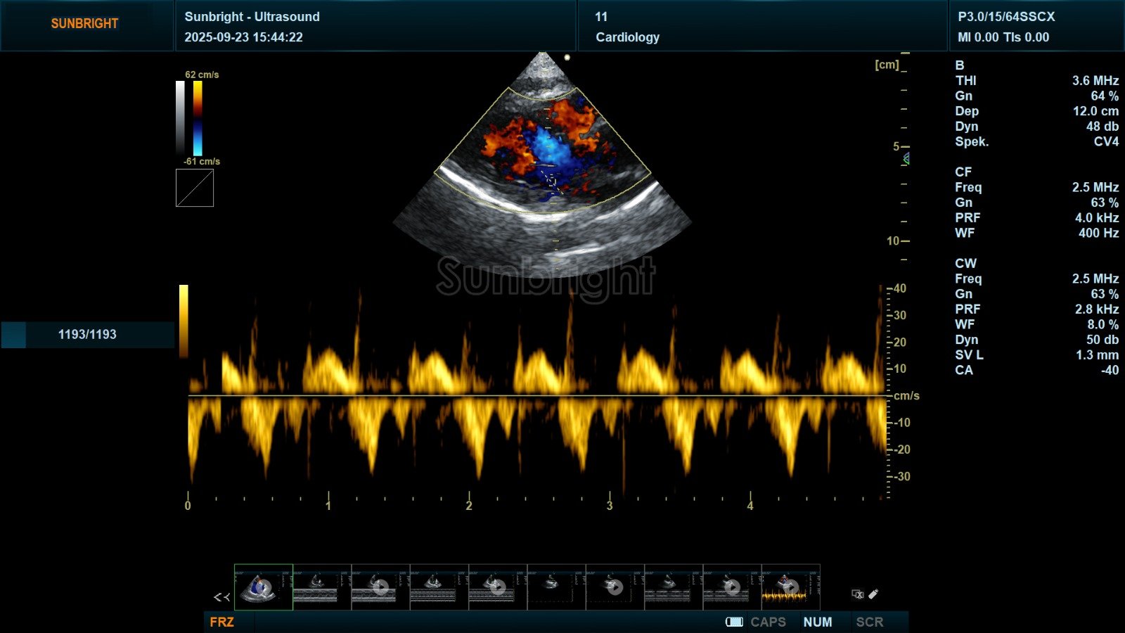Screen dimensions: 1125x633
Task: Select the 'Cardiology' exam type text
Action: click(628, 37)
